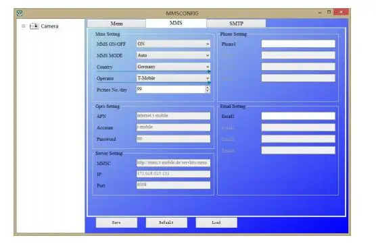Decrease Picture No./day with down arrow

(x=208, y=91)
